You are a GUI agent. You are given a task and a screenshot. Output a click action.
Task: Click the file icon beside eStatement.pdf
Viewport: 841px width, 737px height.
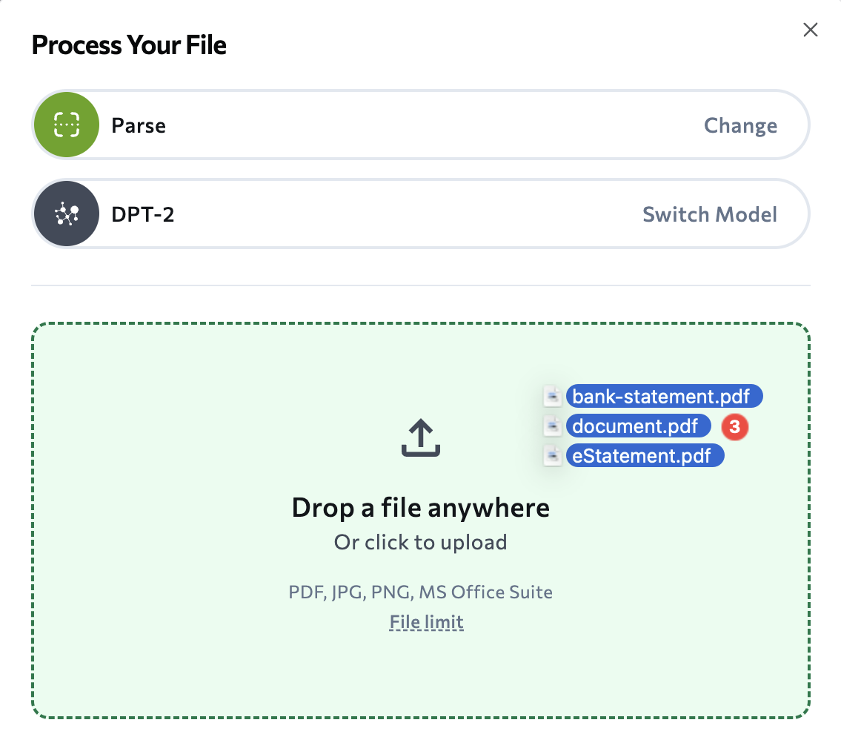click(552, 455)
